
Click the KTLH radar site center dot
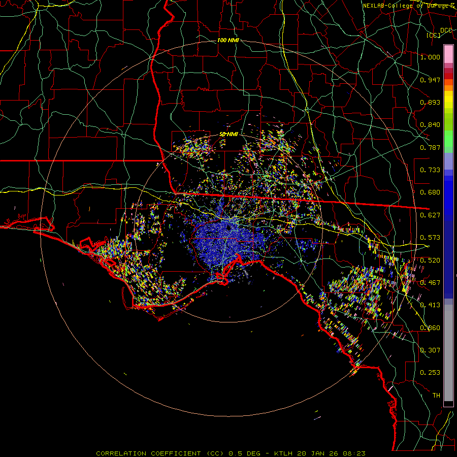(x=228, y=227)
